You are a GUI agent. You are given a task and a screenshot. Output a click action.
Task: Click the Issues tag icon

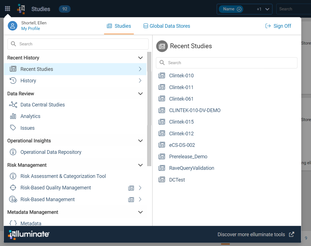point(13,128)
